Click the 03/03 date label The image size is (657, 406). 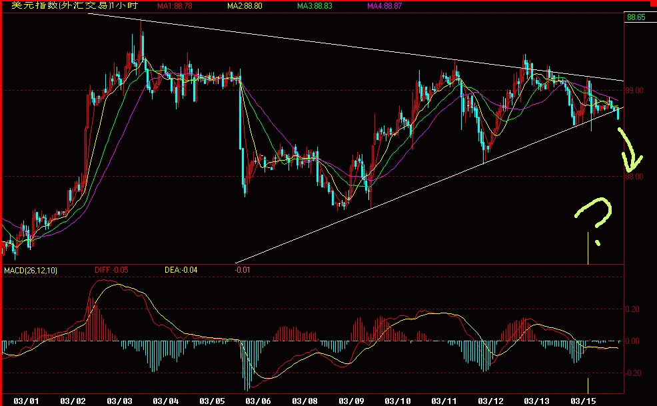pos(119,401)
